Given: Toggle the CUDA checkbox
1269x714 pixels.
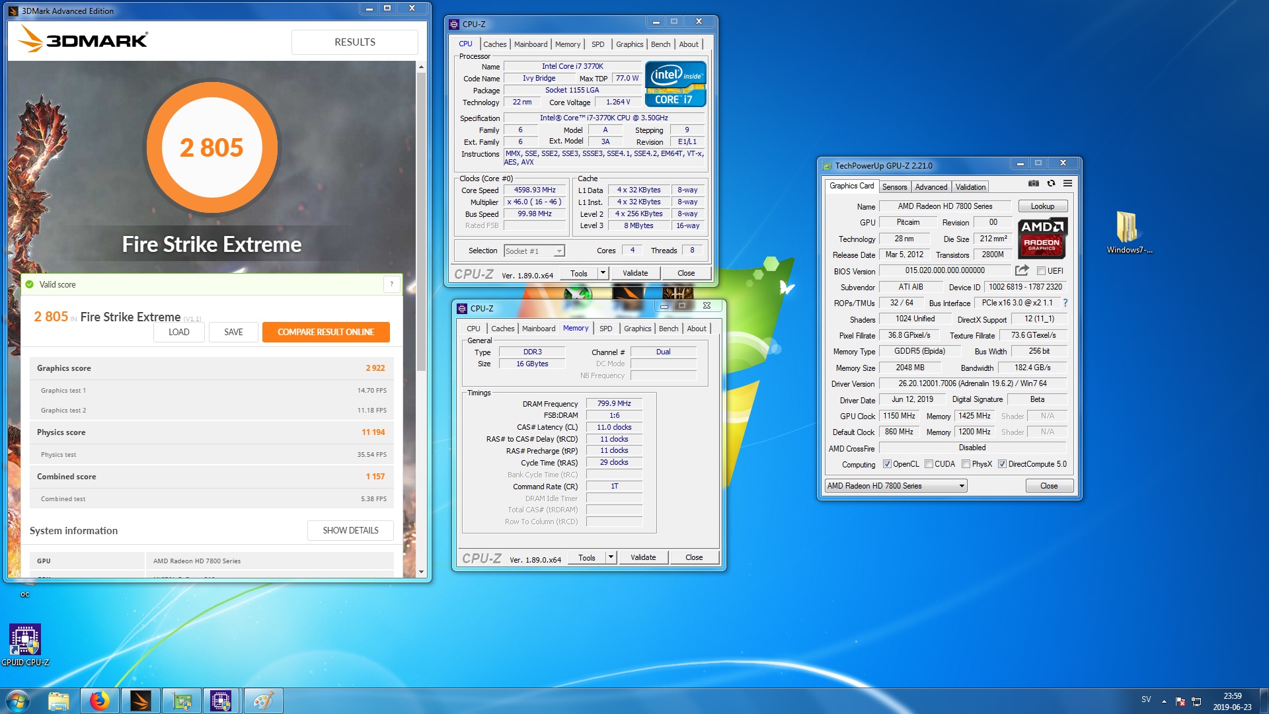Looking at the screenshot, I should point(929,464).
